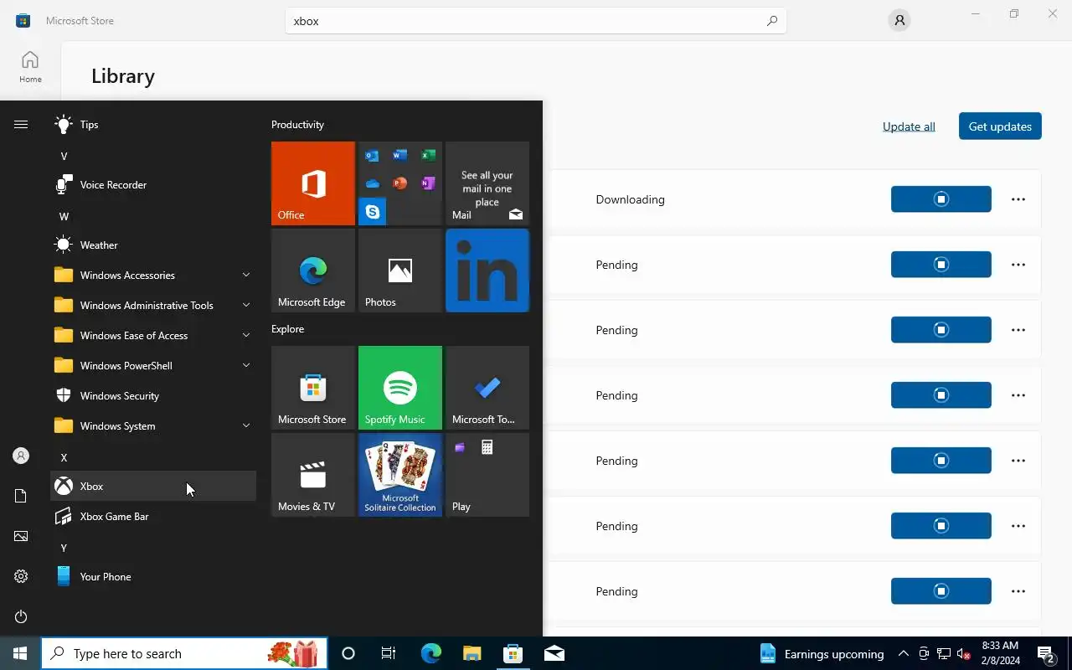Viewport: 1072px width, 670px height.
Task: Expand Windows PowerShell folder
Action: [x=153, y=365]
